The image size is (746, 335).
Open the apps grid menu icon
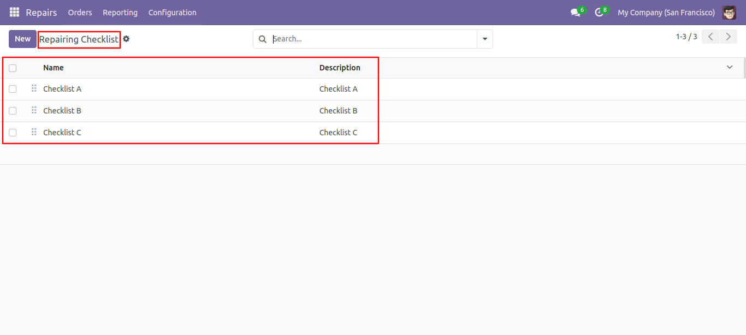point(14,12)
